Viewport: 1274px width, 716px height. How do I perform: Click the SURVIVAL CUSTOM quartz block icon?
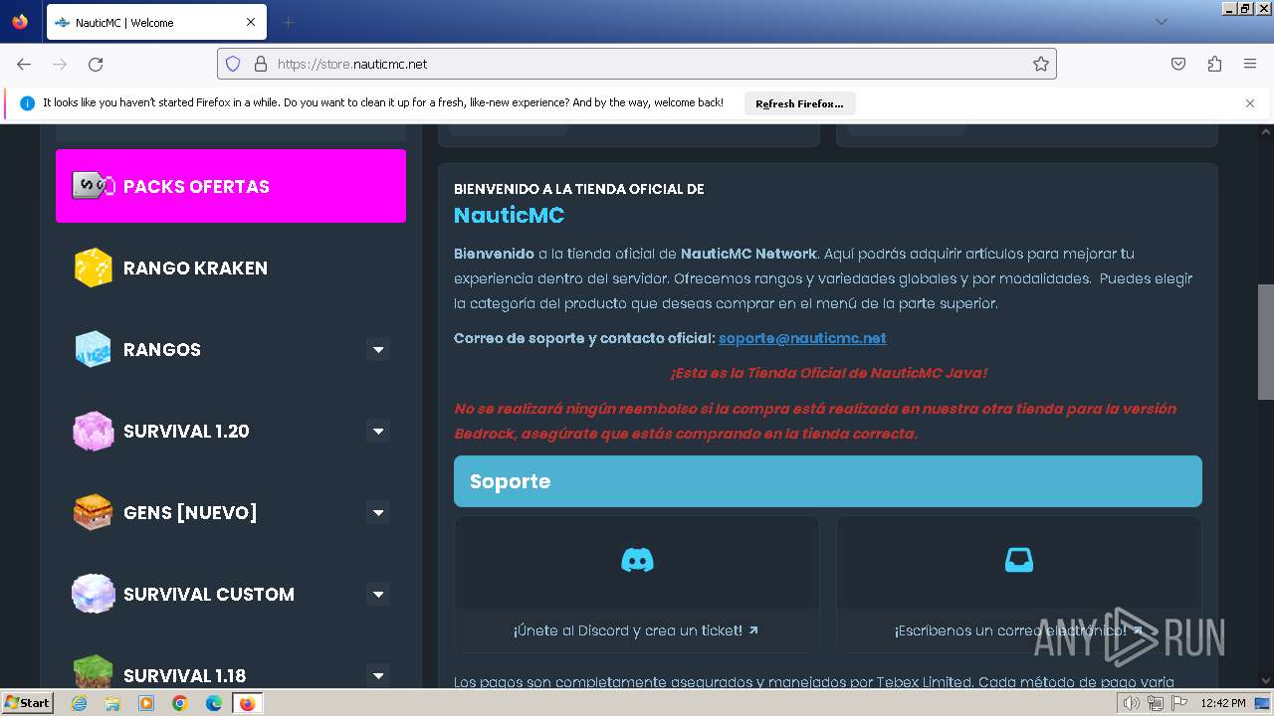coord(93,594)
